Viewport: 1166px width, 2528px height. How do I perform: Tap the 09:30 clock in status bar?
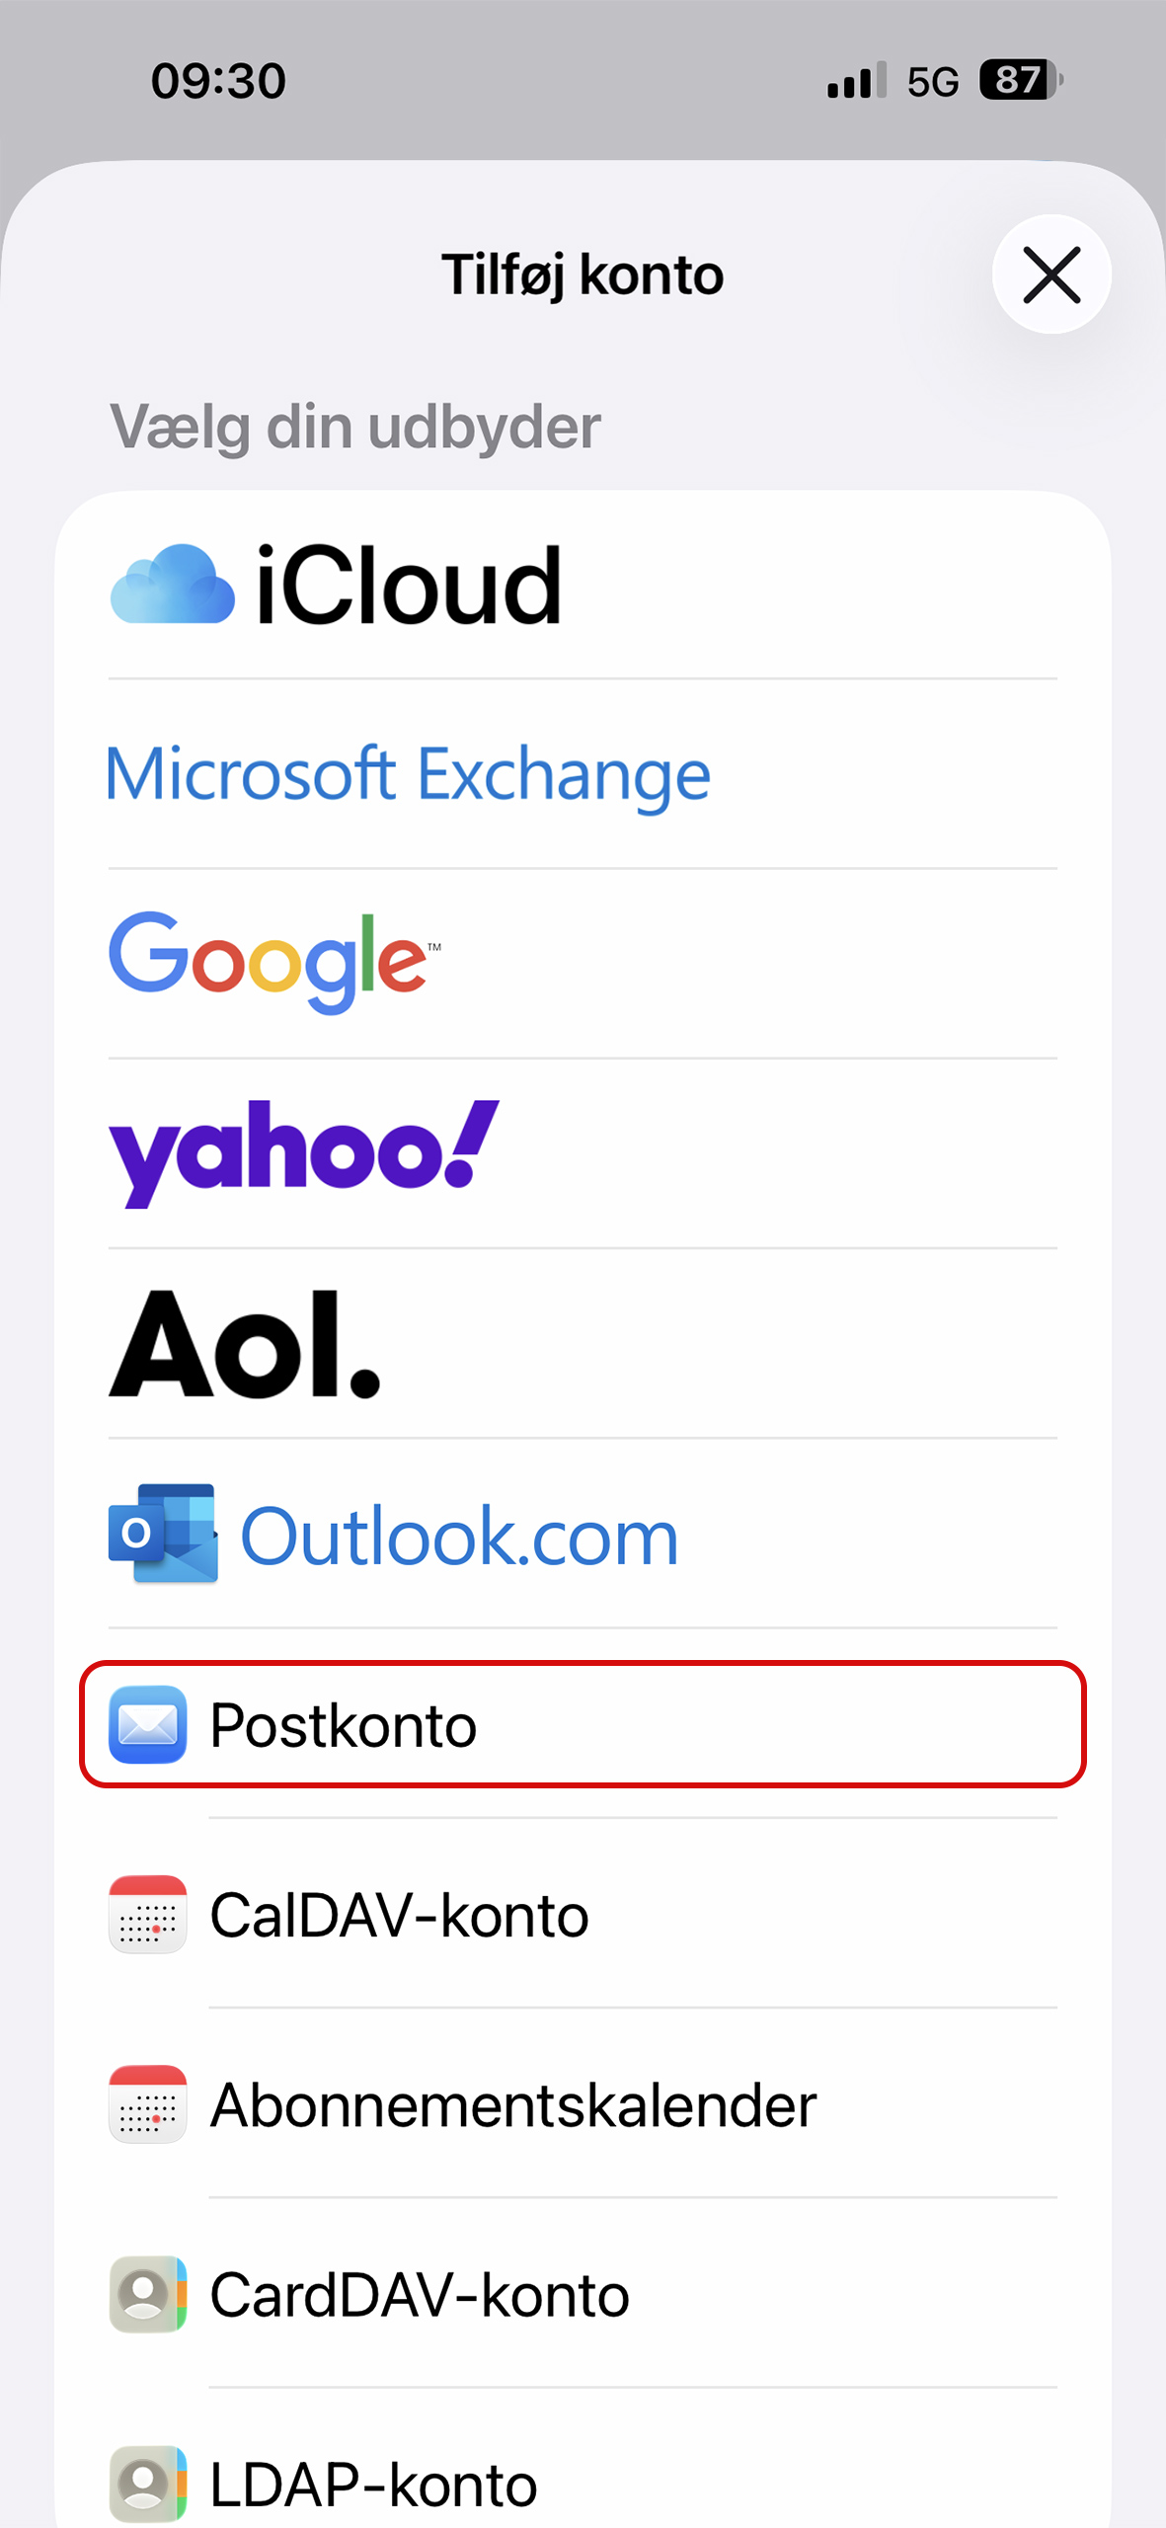point(218,81)
